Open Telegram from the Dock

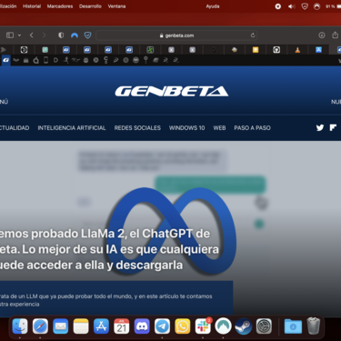162,326
